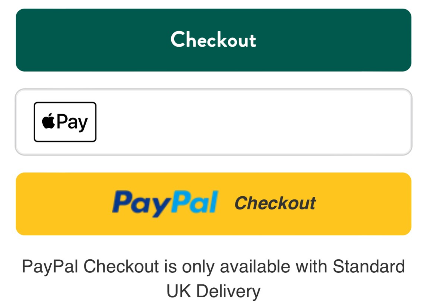Tap the Apple Pay logo badge
This screenshot has width=426, height=305.
pos(65,122)
